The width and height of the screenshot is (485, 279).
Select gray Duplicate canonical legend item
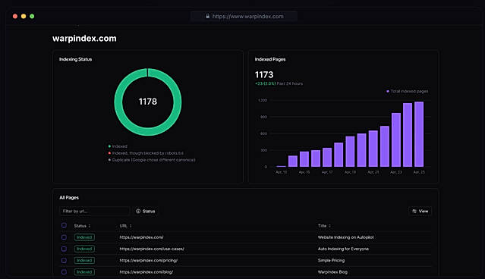click(x=152, y=160)
